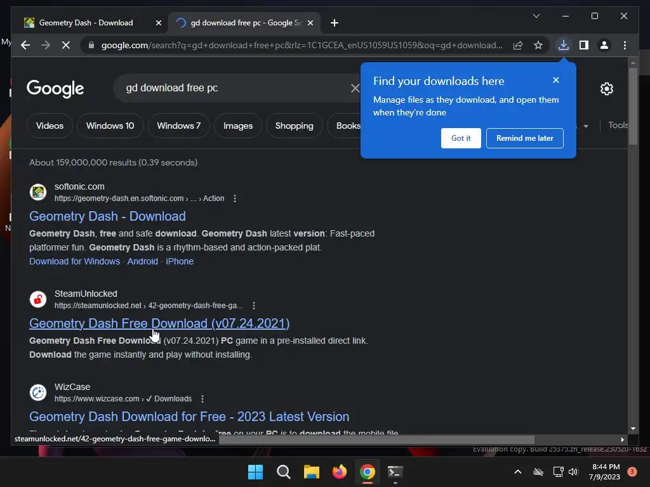View site information via lock icon
The image size is (650, 487).
pyautogui.click(x=91, y=45)
